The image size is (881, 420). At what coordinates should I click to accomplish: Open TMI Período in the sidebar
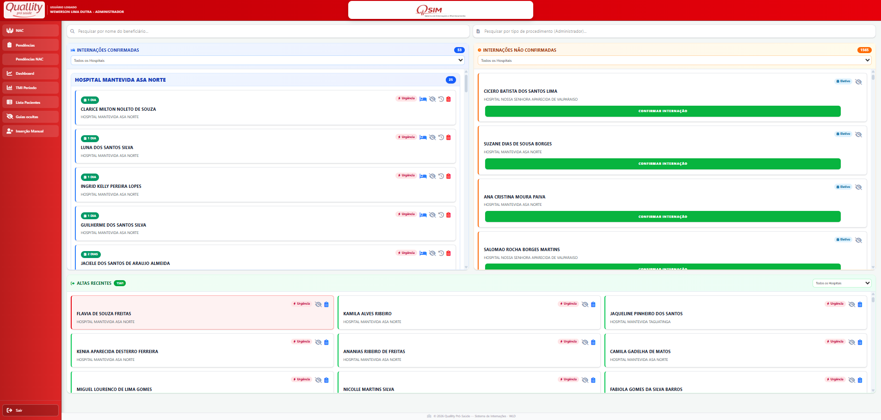[x=31, y=88]
